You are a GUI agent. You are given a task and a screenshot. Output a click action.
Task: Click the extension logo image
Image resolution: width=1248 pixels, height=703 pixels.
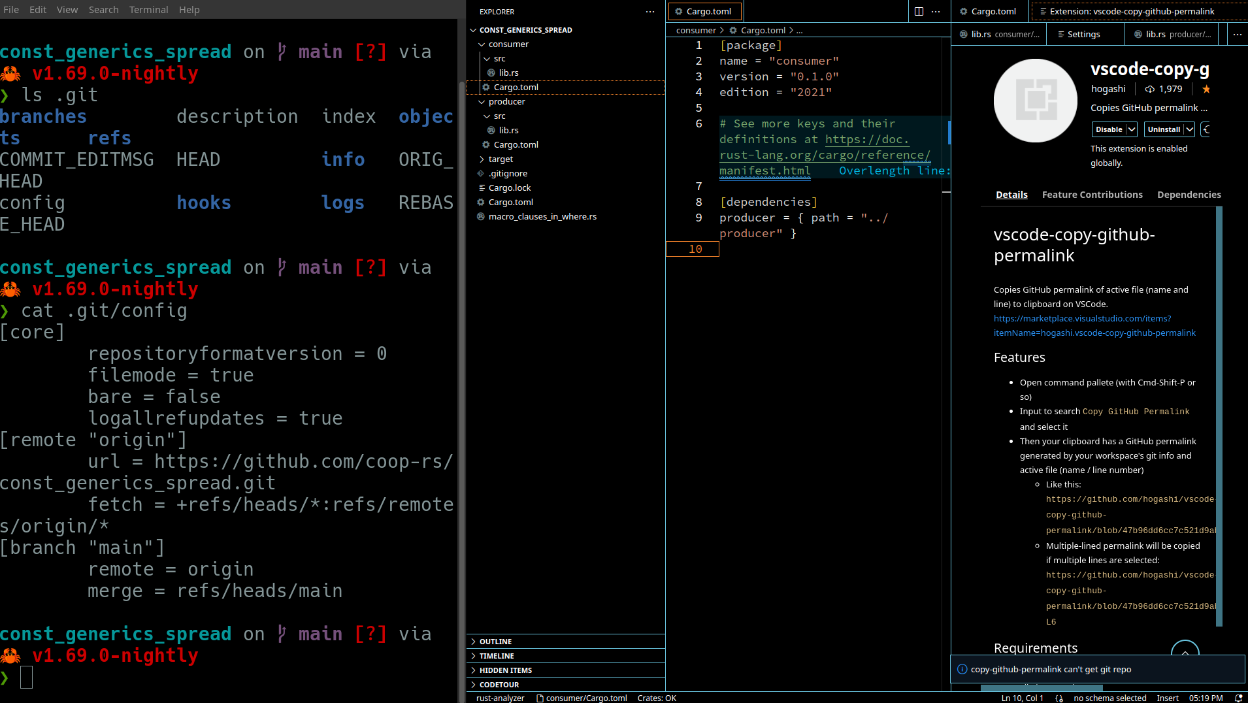pos(1036,101)
